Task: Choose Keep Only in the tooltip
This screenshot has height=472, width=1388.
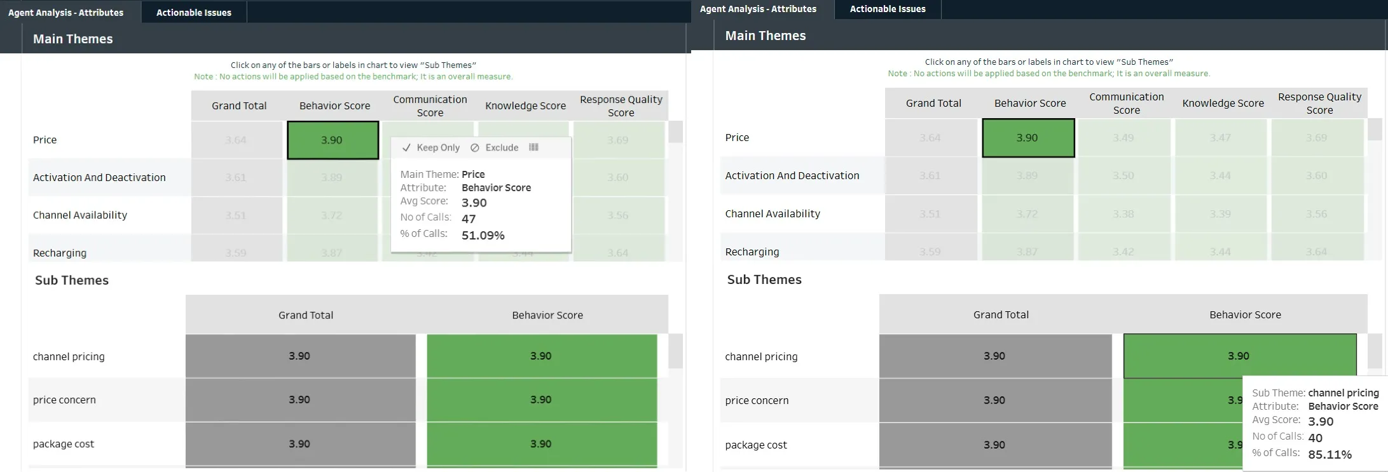Action: [431, 147]
